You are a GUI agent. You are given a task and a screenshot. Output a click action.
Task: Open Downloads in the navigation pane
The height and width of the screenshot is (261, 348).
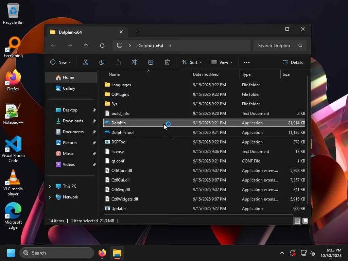pyautogui.click(x=73, y=121)
